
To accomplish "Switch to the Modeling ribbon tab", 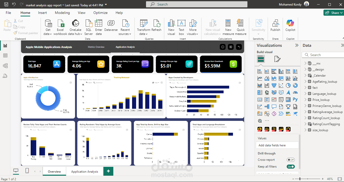I will pyautogui.click(x=62, y=13).
